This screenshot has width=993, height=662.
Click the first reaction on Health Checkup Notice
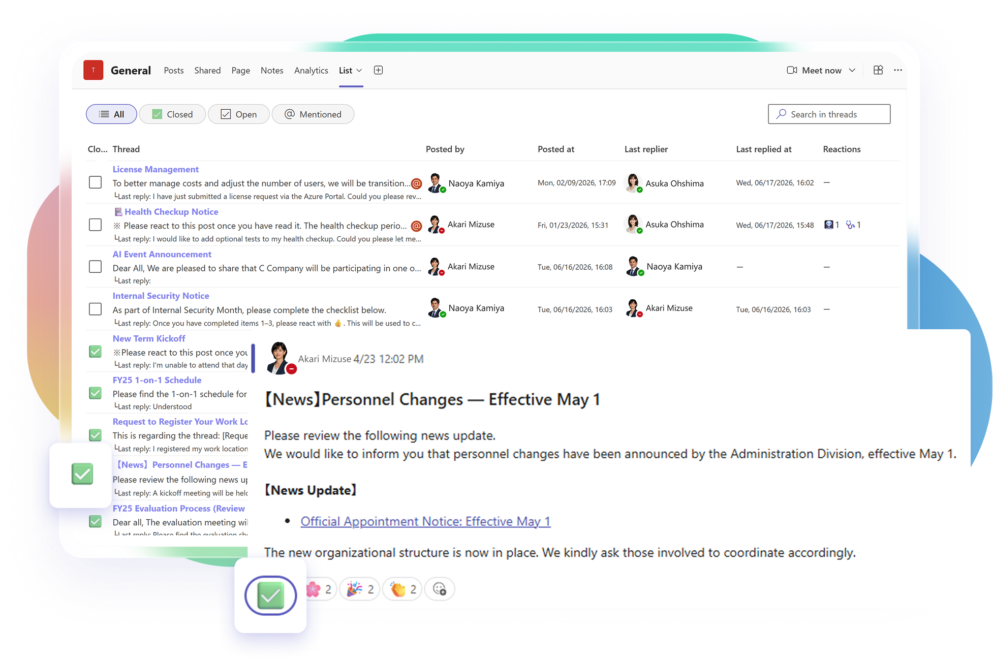tap(832, 225)
